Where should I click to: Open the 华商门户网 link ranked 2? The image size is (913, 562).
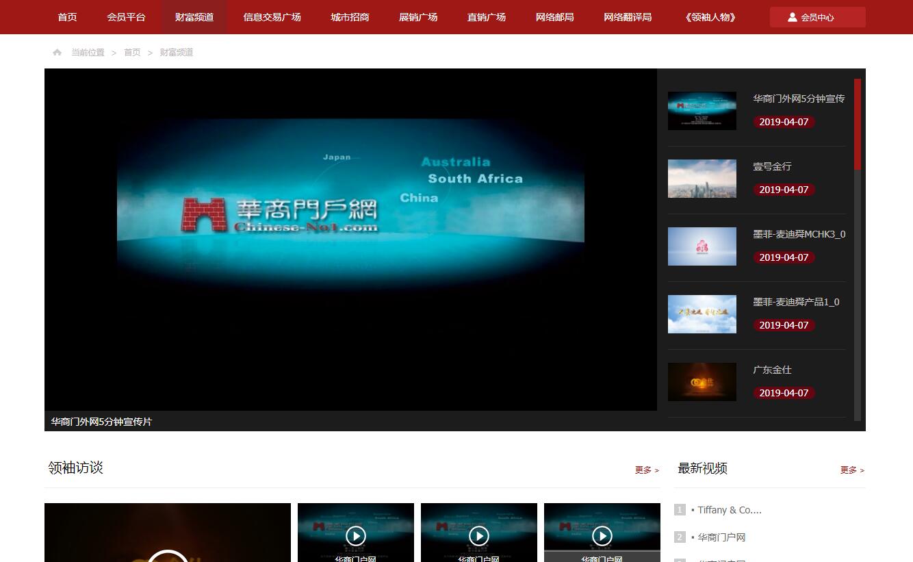point(721,537)
